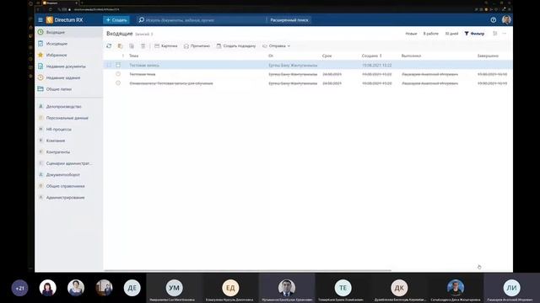Viewport: 540px width, 303px height.
Task: Open the Администрирование module
Action: [x=69, y=198]
